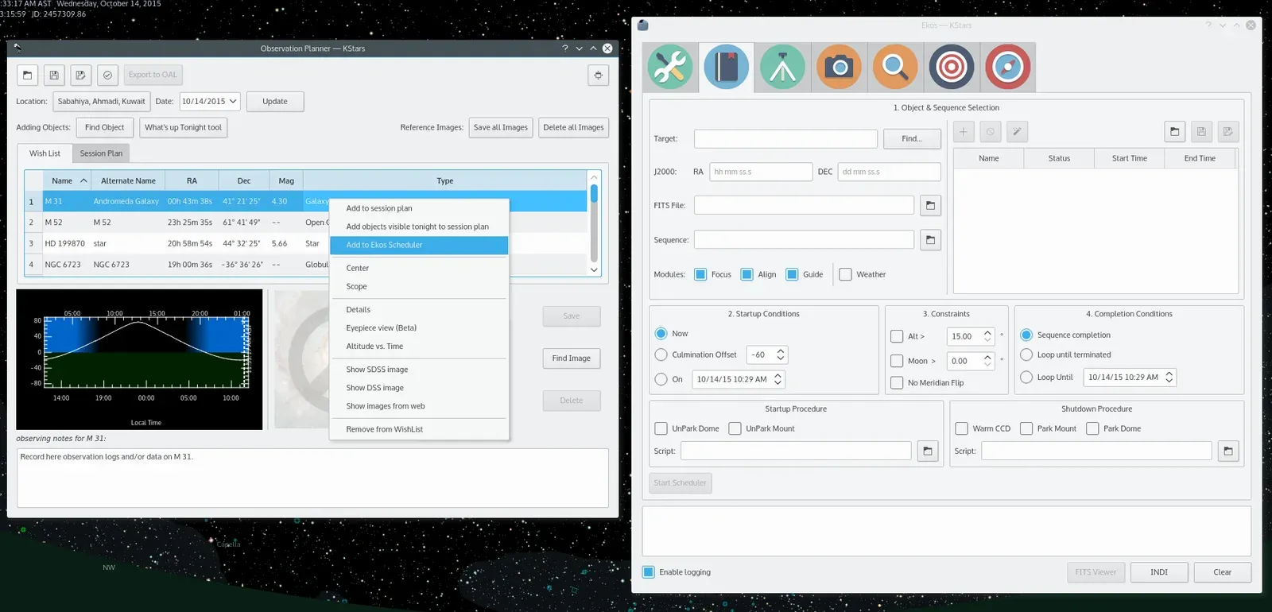Click the INDI button in Ekos
Image resolution: width=1272 pixels, height=612 pixels.
1159,572
